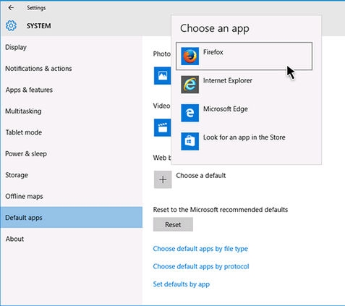Viewport: 345px width, 306px height.
Task: Click the Video player clapperboard tile
Action: (x=163, y=127)
